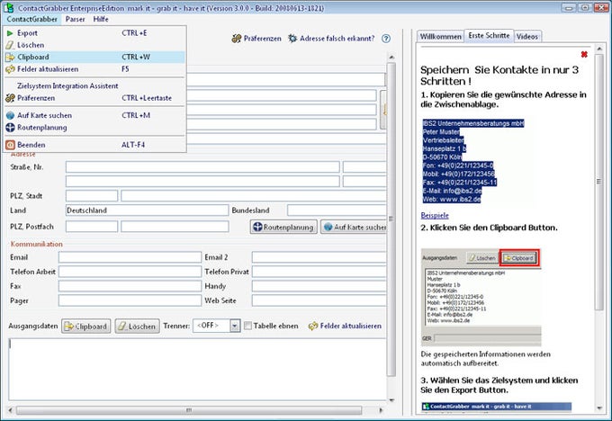Click the gear icon beside Adresse falsch erkannt
Image resolution: width=612 pixels, height=421 pixels.
pos(292,39)
